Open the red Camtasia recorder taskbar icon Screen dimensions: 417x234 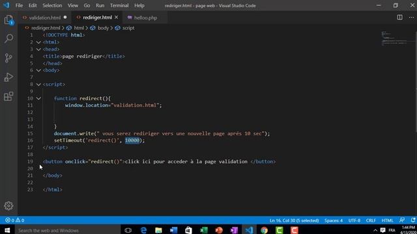294,230
